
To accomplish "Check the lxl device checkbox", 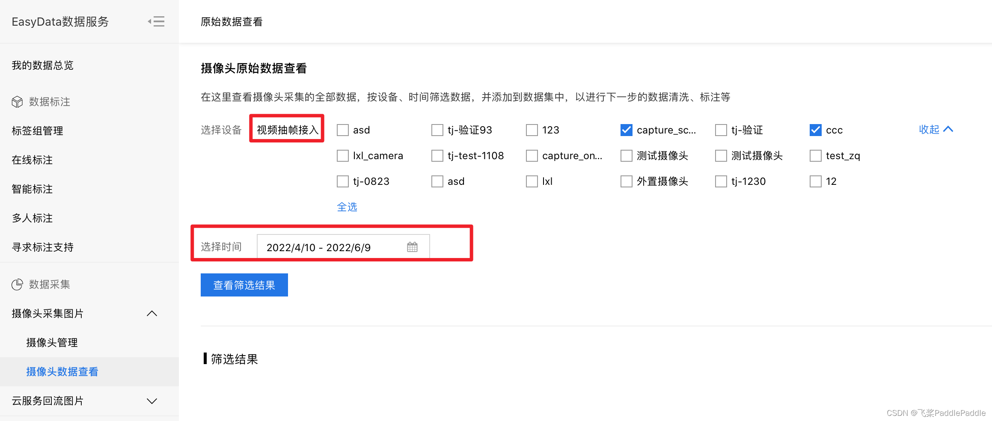I will click(532, 181).
